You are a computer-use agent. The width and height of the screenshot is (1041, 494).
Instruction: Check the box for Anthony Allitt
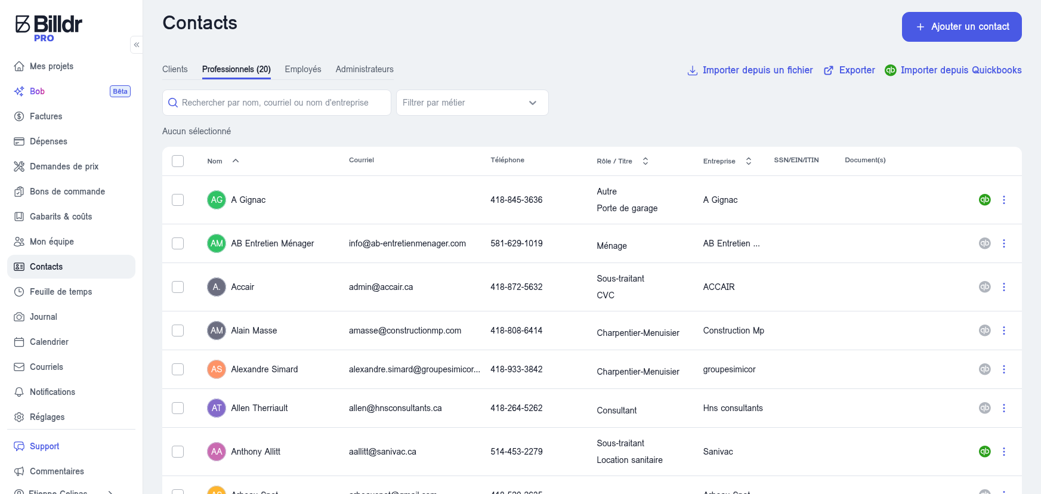point(178,452)
